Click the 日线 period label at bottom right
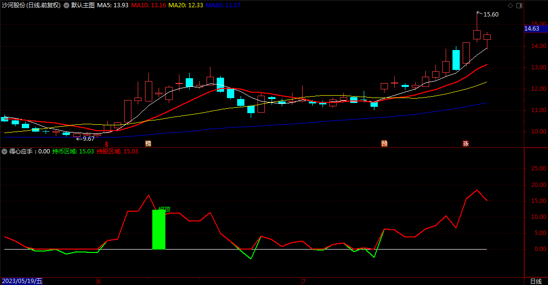 (x=536, y=281)
